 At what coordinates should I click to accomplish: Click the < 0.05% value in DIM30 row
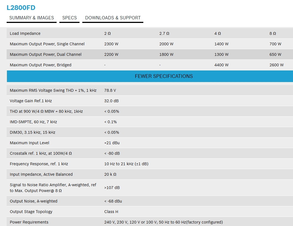coord(112,132)
